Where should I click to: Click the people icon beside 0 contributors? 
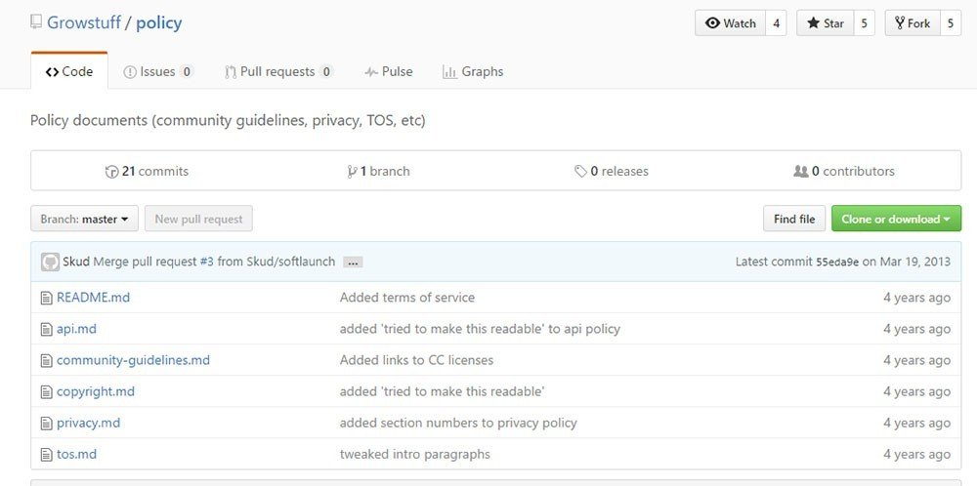pos(801,171)
